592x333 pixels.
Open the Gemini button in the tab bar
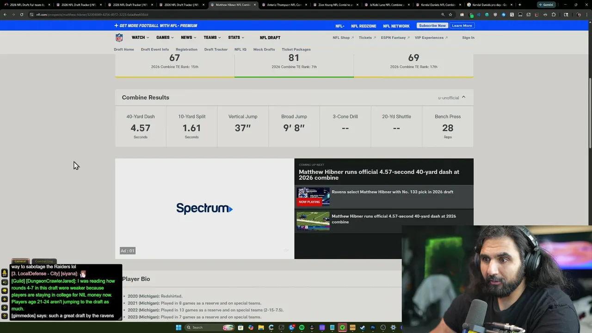(x=546, y=5)
